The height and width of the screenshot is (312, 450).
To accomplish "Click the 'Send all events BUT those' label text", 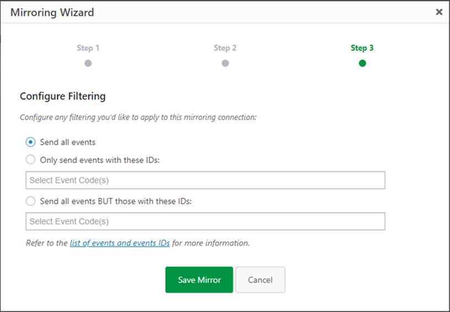I will (x=116, y=201).
